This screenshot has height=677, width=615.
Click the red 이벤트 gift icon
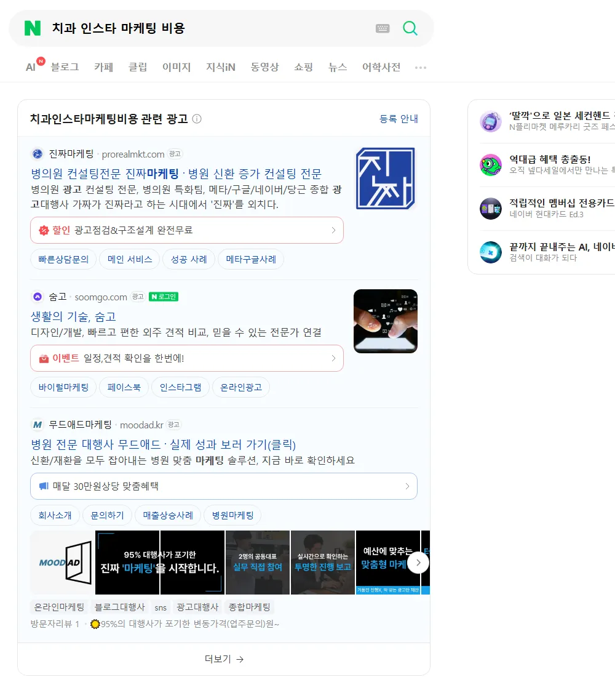44,358
